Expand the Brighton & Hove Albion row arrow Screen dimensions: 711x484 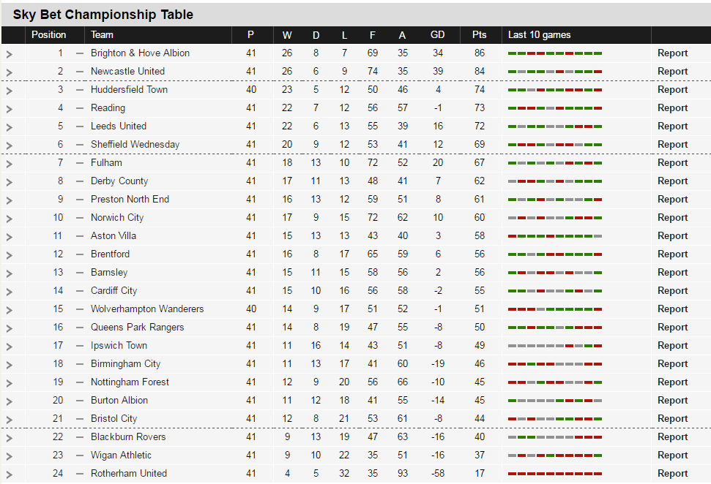(x=9, y=54)
